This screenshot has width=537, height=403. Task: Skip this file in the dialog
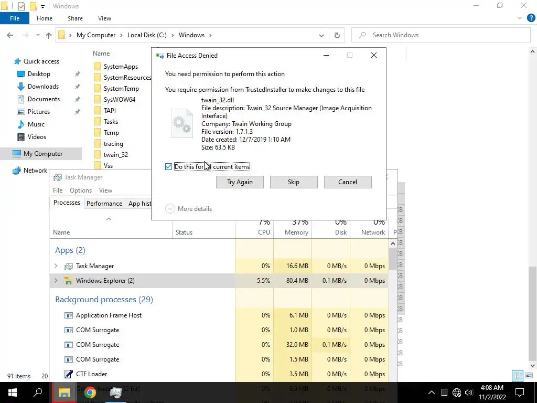(x=294, y=182)
